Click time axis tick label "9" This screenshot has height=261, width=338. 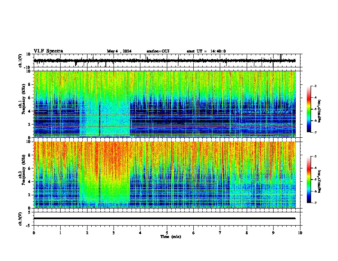coord(273,233)
